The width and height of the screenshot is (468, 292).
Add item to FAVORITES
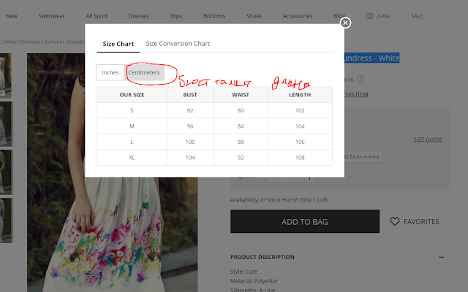421,221
